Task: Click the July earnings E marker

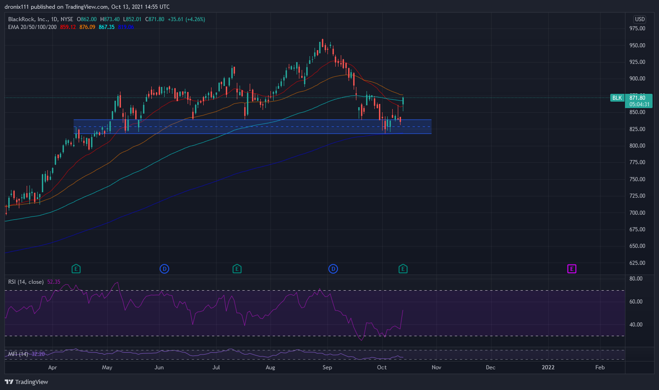Action: coord(237,269)
